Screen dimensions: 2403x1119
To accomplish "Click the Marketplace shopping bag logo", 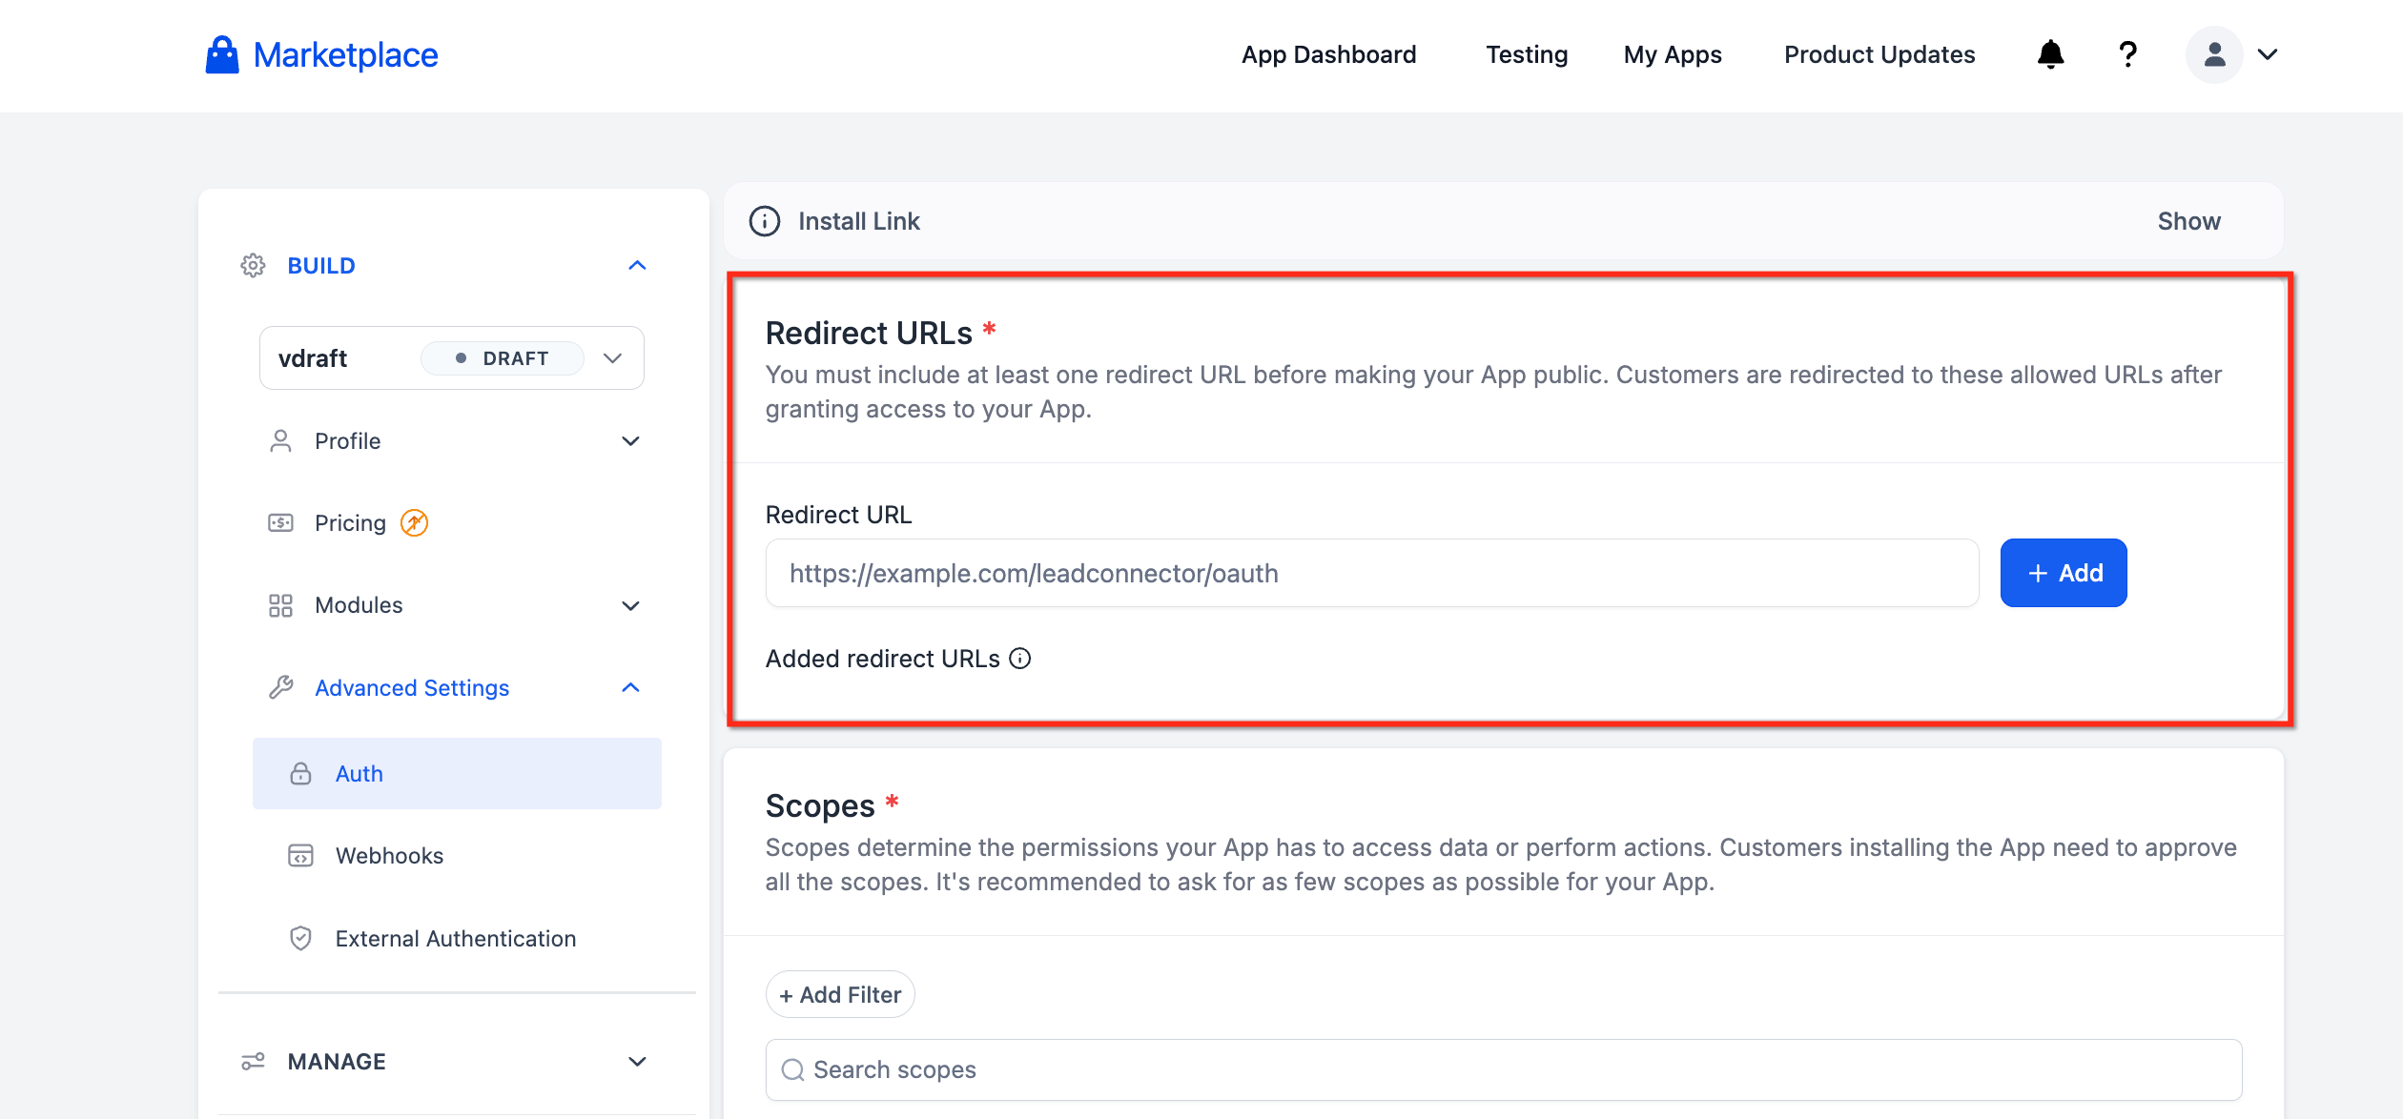I will pos(222,55).
